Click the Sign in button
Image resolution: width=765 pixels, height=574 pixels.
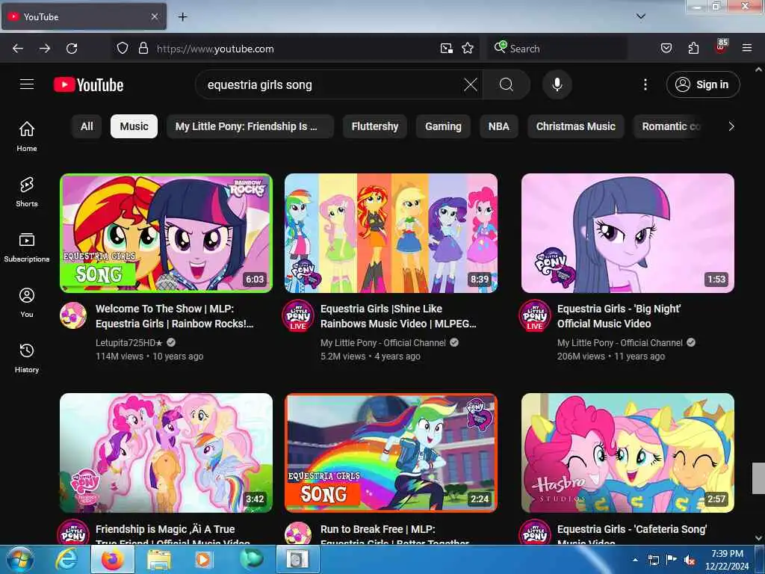click(703, 84)
